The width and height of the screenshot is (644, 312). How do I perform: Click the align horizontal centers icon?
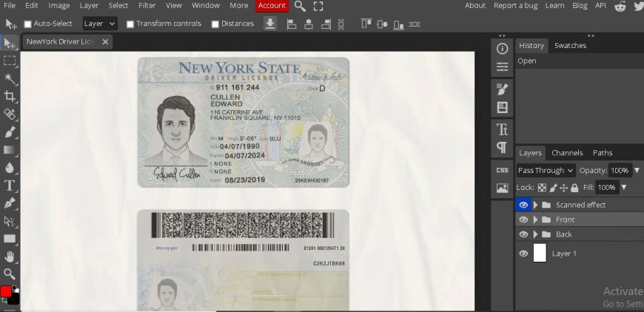tap(309, 24)
